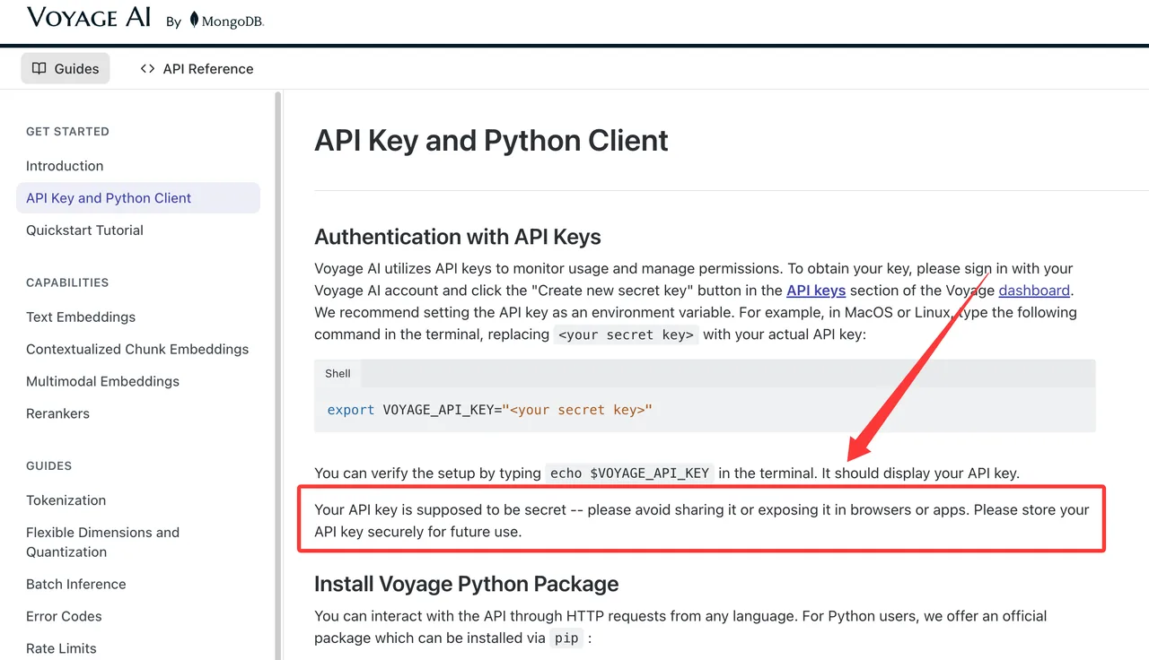Open the Rerankers page
The image size is (1149, 660).
pos(57,413)
